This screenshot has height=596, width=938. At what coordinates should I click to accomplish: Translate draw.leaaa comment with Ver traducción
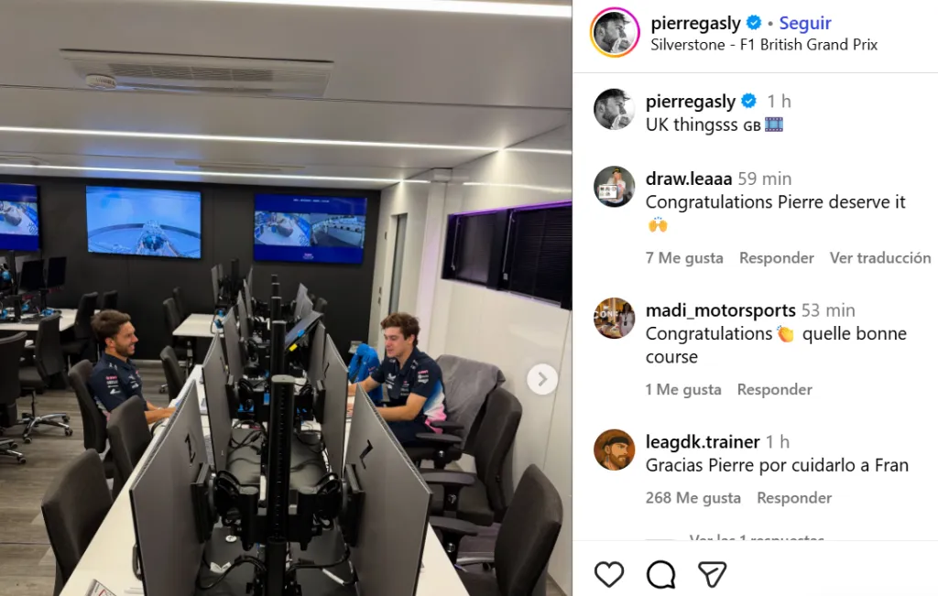pyautogui.click(x=880, y=257)
